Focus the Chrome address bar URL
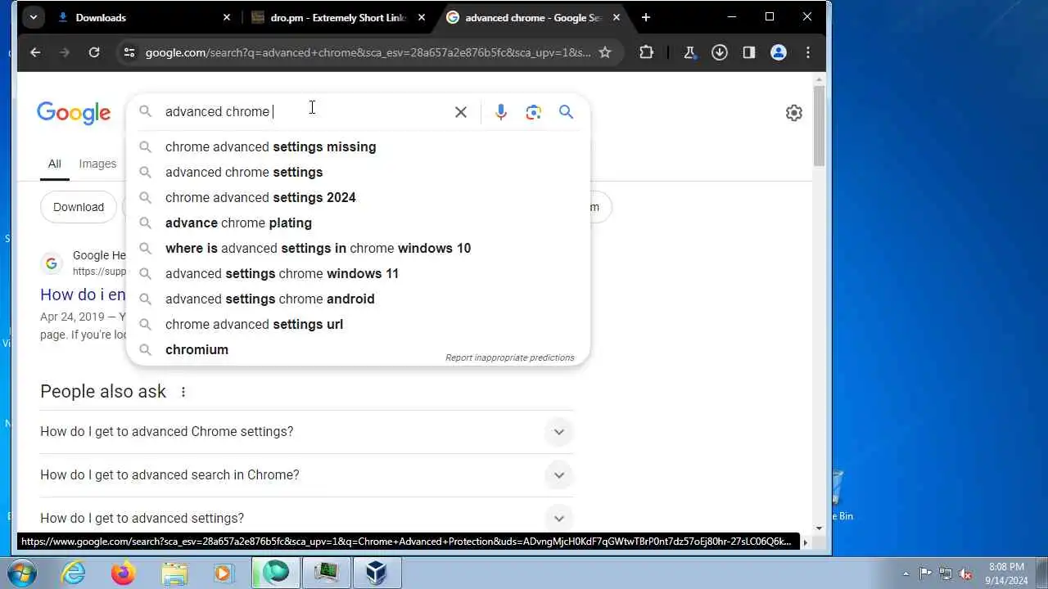This screenshot has width=1048, height=589. tap(368, 52)
